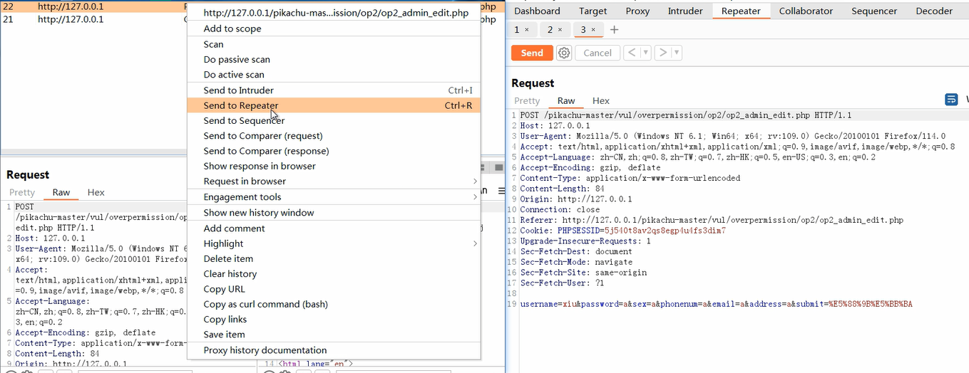Choose Delete item
This screenshot has width=969, height=373.
[x=334, y=258]
